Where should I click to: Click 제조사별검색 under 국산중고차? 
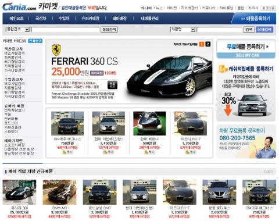click(x=15, y=53)
